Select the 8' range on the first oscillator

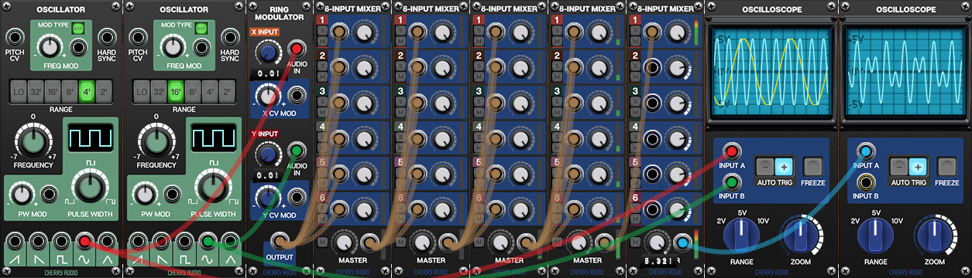pos(70,92)
